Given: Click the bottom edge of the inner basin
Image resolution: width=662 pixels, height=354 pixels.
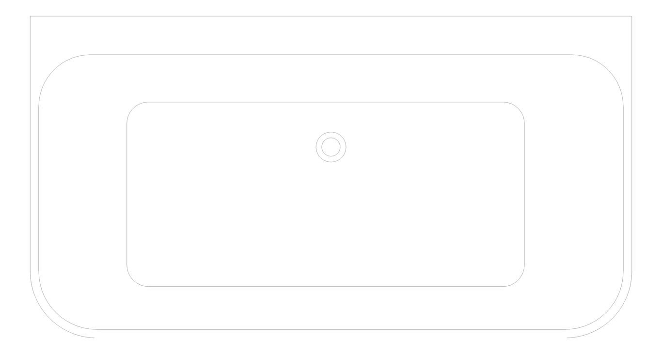Looking at the screenshot, I should (326, 286).
